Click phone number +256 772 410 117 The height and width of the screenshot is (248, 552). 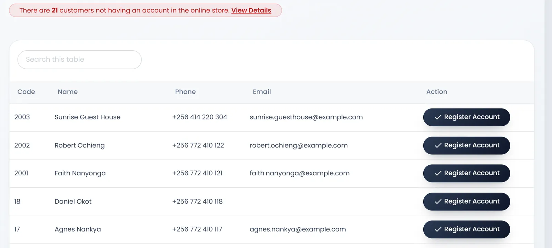pyautogui.click(x=197, y=229)
